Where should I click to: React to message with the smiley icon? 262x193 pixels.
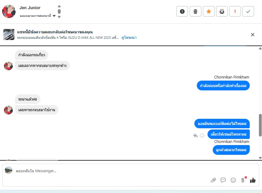202,136
